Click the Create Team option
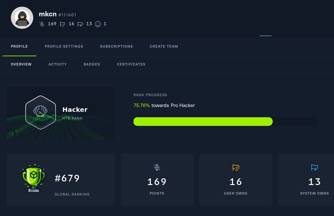Viewport: 334px width, 216px height. (164, 46)
